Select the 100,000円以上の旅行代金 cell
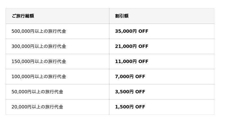The width and height of the screenshot is (225, 123). [x=39, y=77]
